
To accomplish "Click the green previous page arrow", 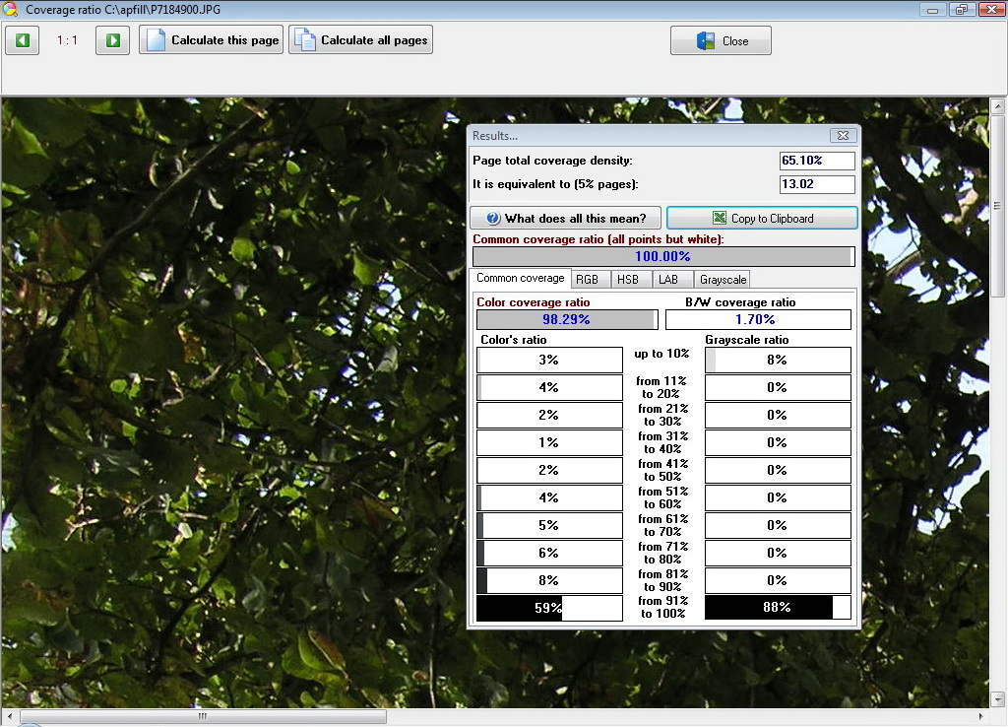I will 22,40.
